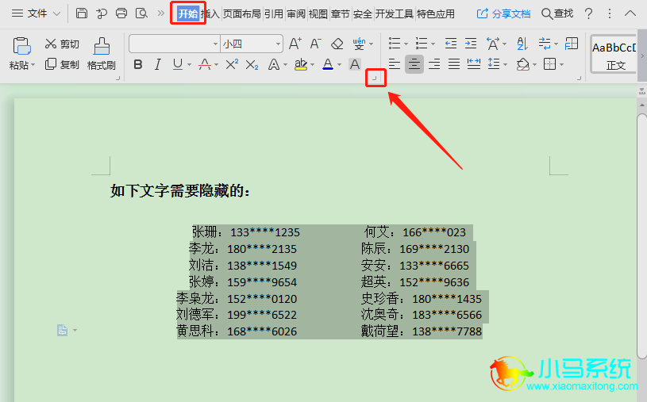The image size is (647, 402).
Task: Toggle strikethrough formatting
Action: coord(205,64)
